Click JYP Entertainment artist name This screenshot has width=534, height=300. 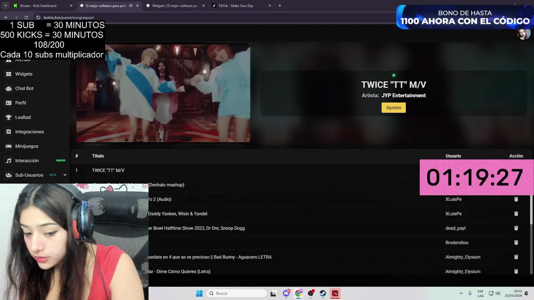pos(403,95)
